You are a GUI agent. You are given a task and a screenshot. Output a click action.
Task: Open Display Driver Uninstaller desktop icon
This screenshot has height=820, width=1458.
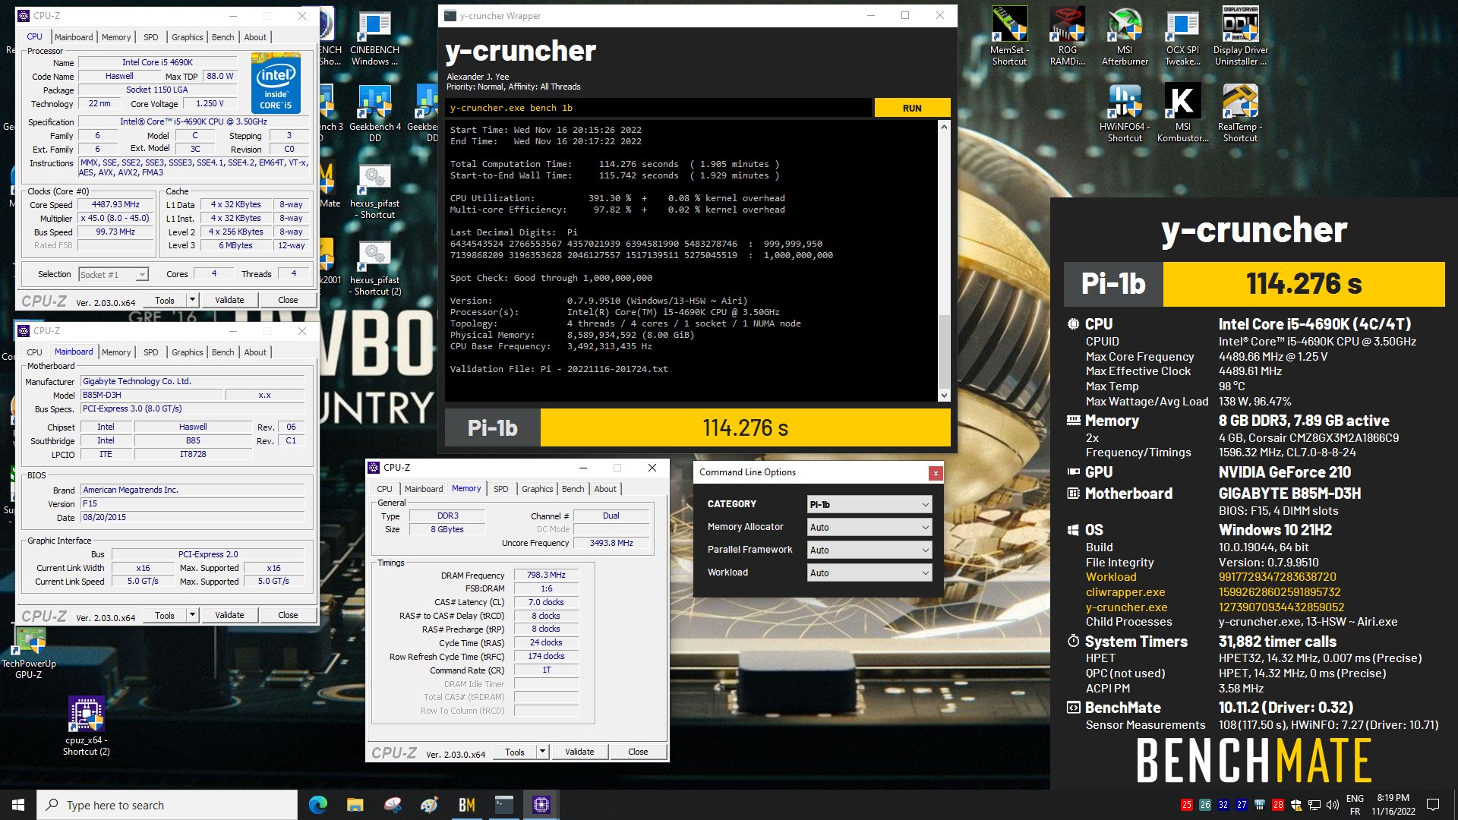[x=1240, y=36]
